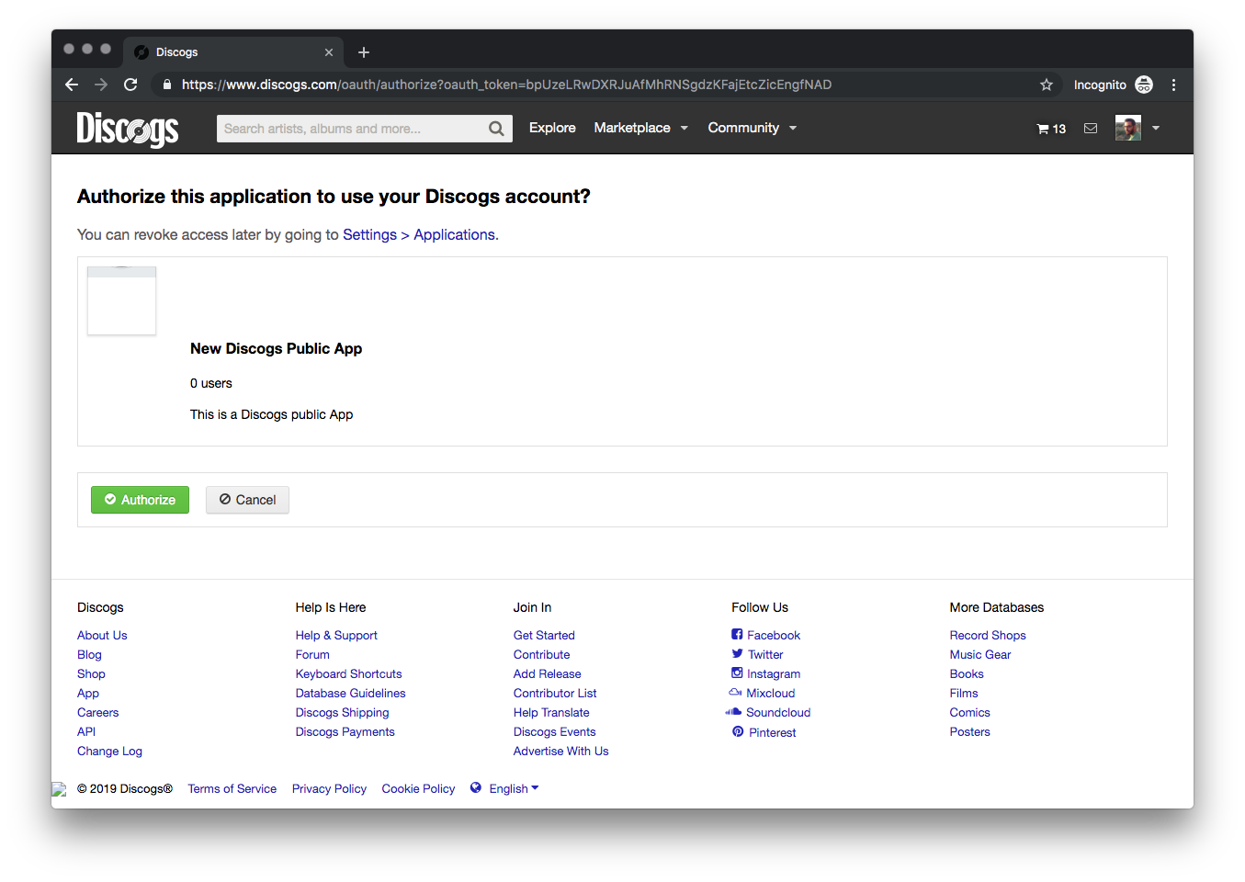Open the Contributor List link

[555, 693]
